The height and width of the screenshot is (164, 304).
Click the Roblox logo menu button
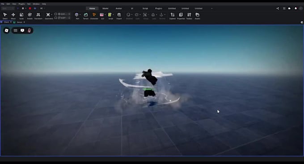pos(6,30)
